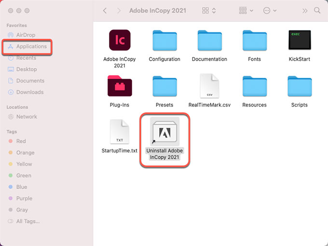Screen dimensions: 328x246
Task: Open the action ellipsis menu
Action: point(270,11)
